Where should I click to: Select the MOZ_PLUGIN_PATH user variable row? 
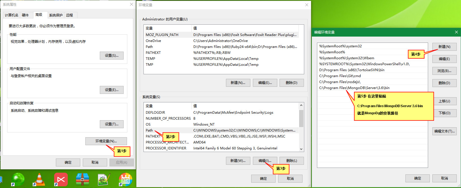click(221, 35)
